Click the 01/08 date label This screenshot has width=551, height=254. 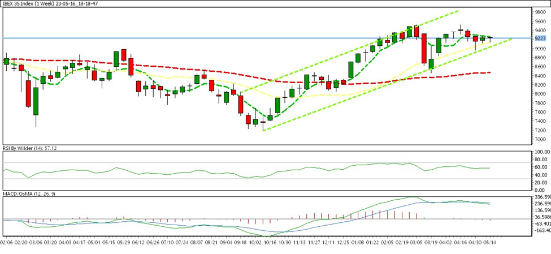pos(358,243)
